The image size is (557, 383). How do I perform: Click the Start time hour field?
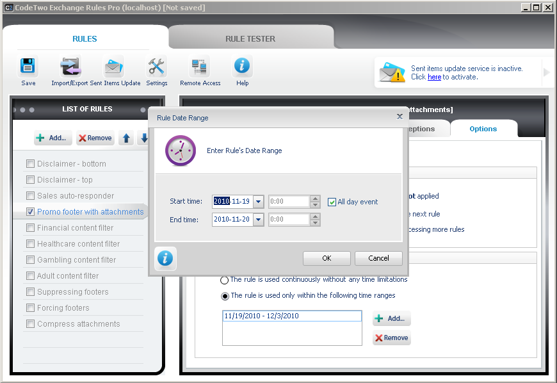pyautogui.click(x=289, y=202)
